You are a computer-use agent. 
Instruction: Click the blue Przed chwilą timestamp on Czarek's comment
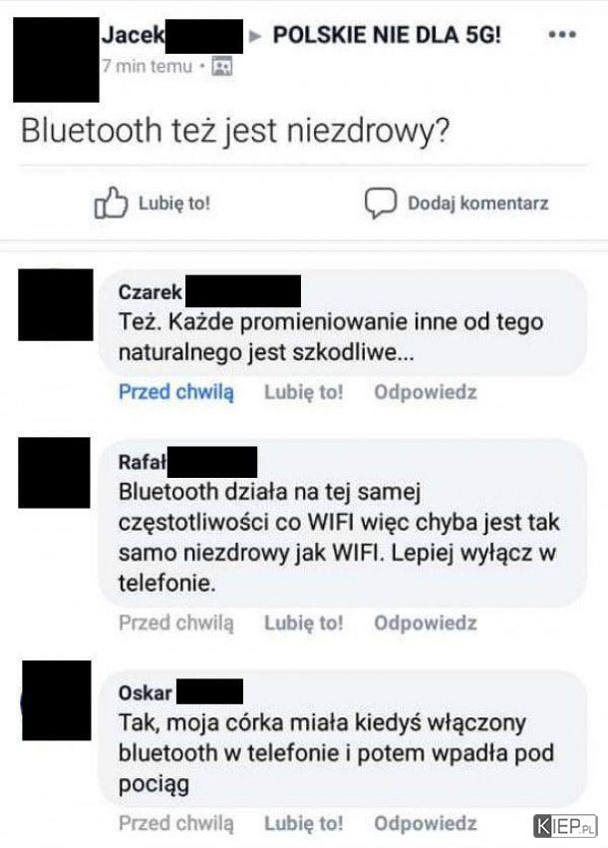click(x=176, y=392)
